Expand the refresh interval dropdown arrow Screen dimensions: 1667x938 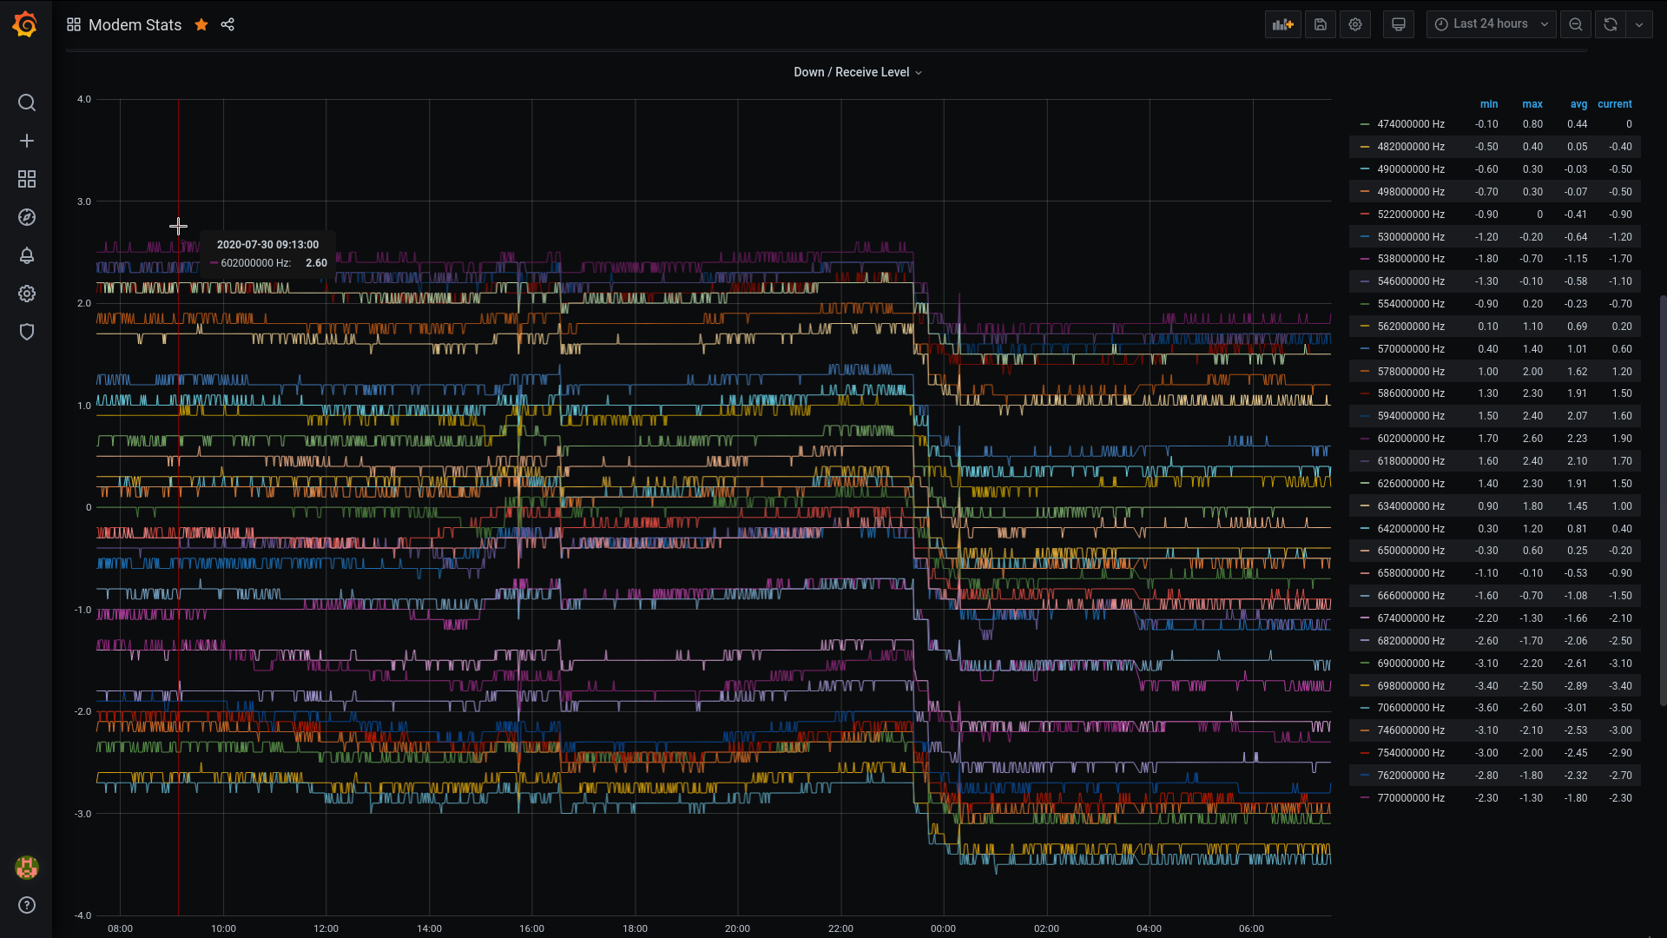pyautogui.click(x=1638, y=24)
